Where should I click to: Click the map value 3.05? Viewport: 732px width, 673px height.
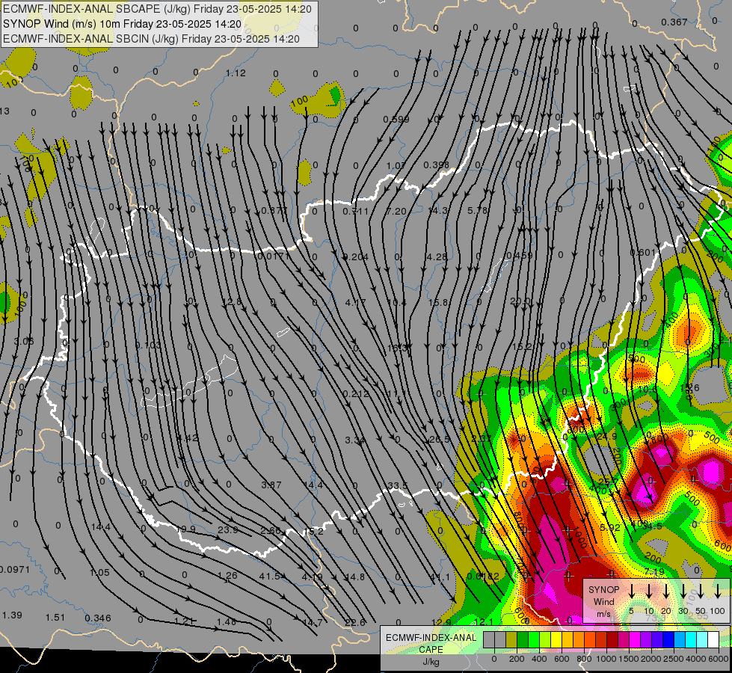[24, 342]
